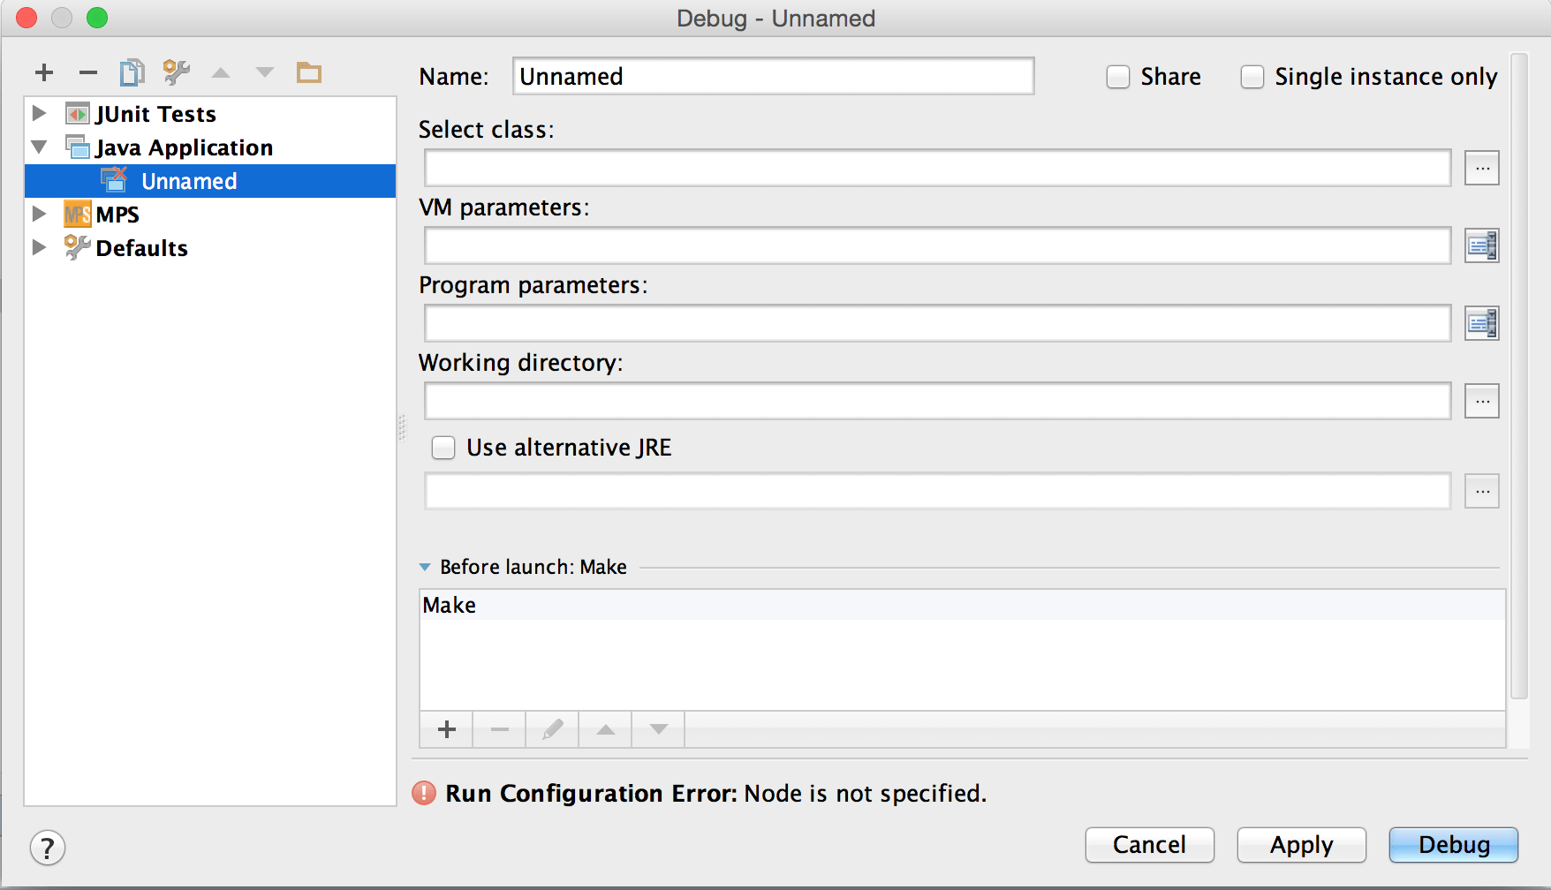
Task: Enable the Share checkbox
Action: tap(1118, 77)
